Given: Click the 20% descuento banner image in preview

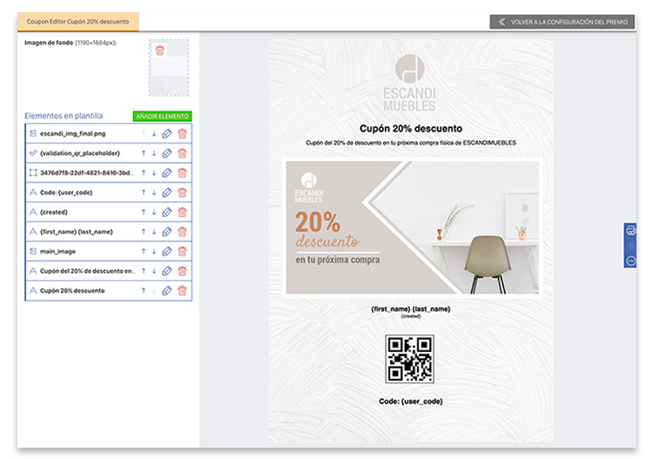Looking at the screenshot, I should click(x=413, y=227).
